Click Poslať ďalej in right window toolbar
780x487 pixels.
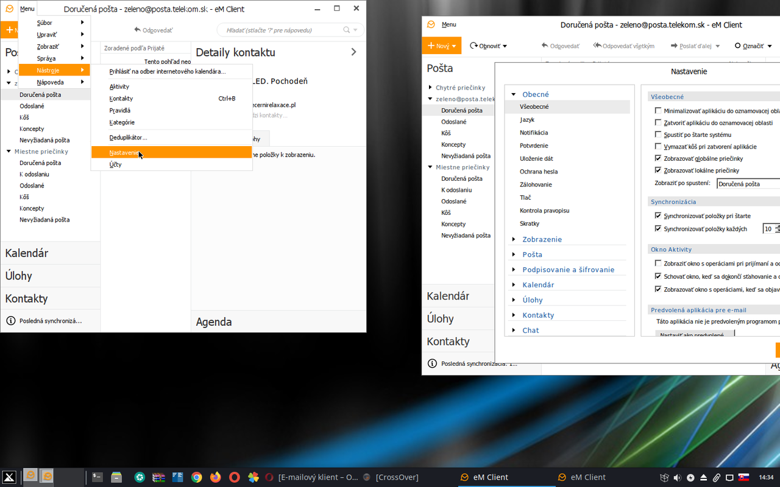point(695,46)
